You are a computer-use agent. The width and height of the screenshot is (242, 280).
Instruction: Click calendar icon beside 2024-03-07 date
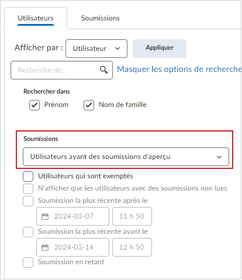tap(45, 216)
